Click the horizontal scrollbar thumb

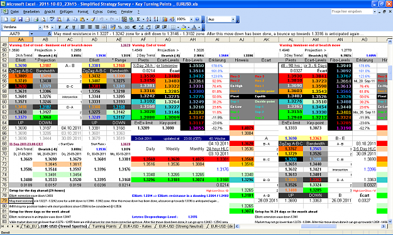point(318,226)
